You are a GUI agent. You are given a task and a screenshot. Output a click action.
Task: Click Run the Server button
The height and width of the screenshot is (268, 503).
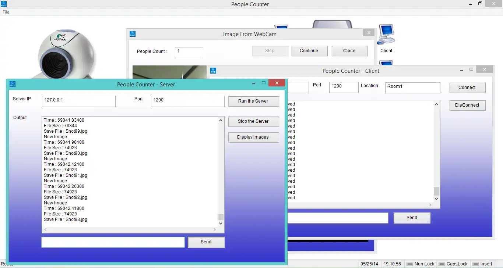[x=253, y=101]
